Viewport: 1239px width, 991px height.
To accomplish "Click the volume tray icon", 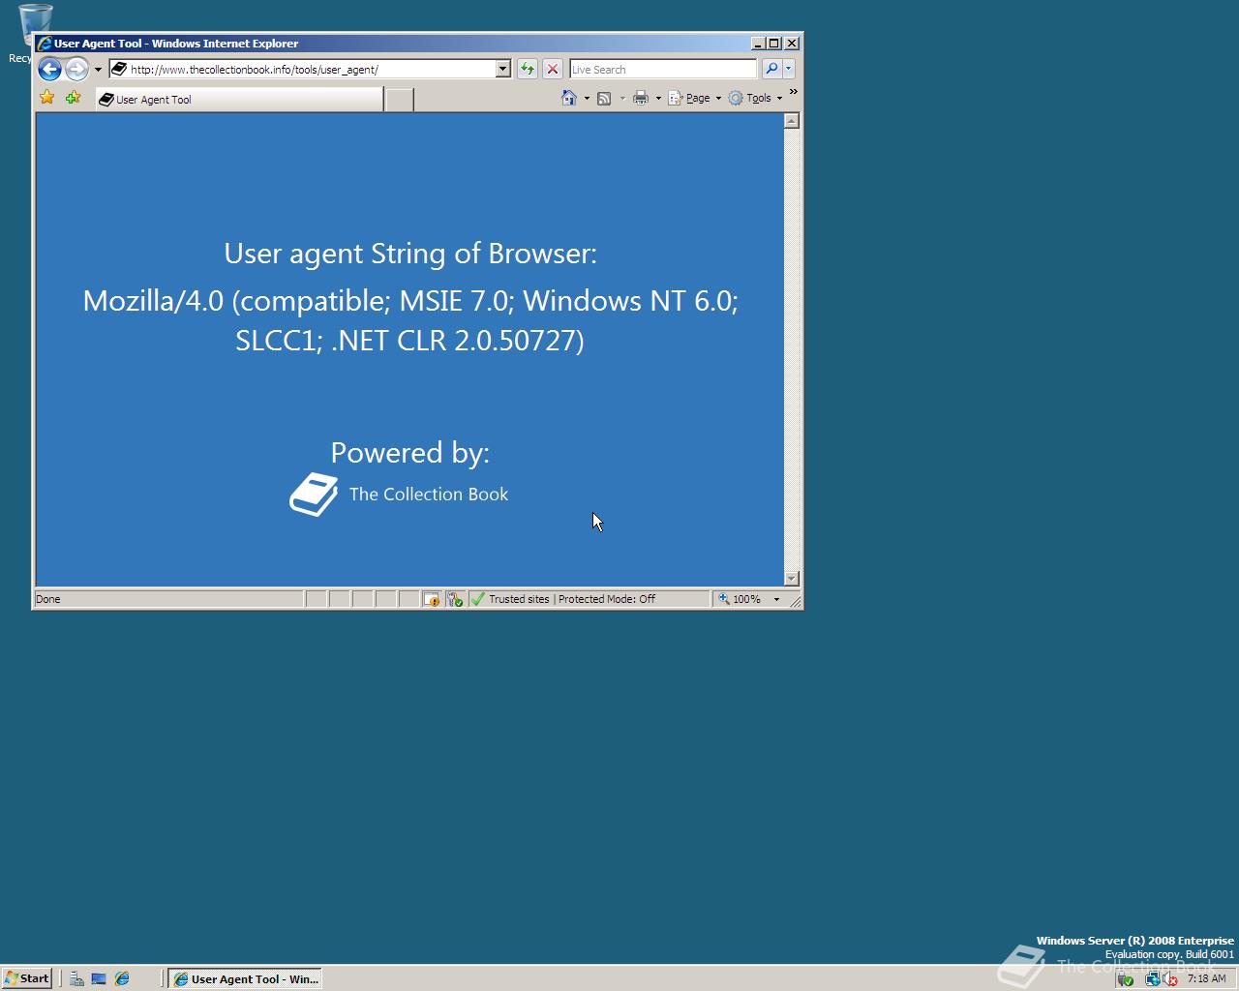I will 1169,978.
